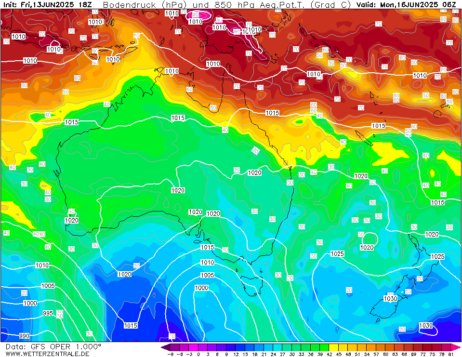The height and width of the screenshot is (357, 462).
Task: Click the 'Data: GFS OPER 1.000°' label
Action: 53,347
